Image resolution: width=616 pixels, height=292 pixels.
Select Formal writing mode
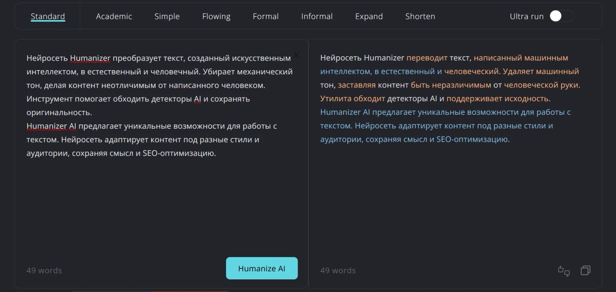click(x=266, y=16)
